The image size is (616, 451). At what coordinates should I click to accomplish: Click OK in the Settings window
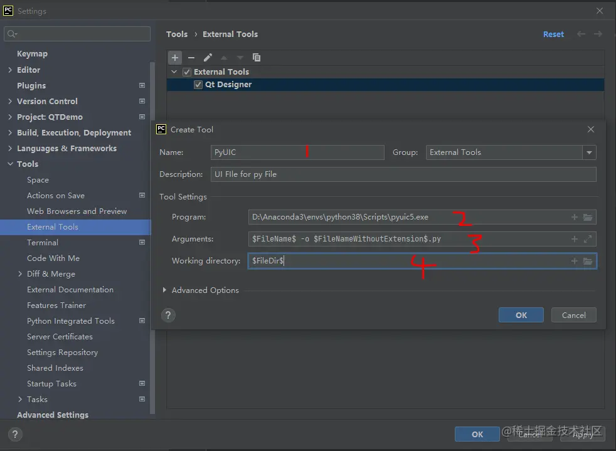click(477, 434)
